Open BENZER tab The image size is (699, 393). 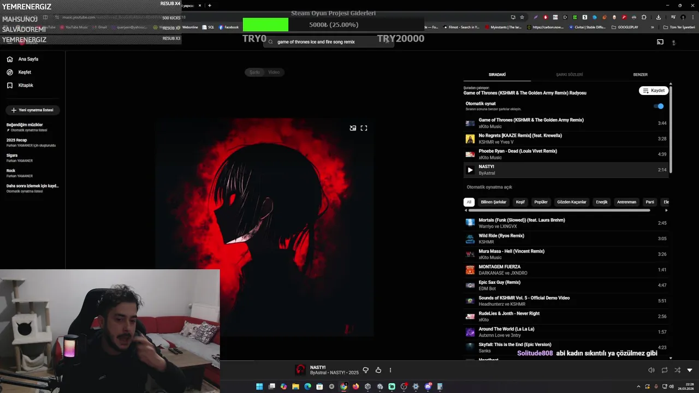coord(640,74)
